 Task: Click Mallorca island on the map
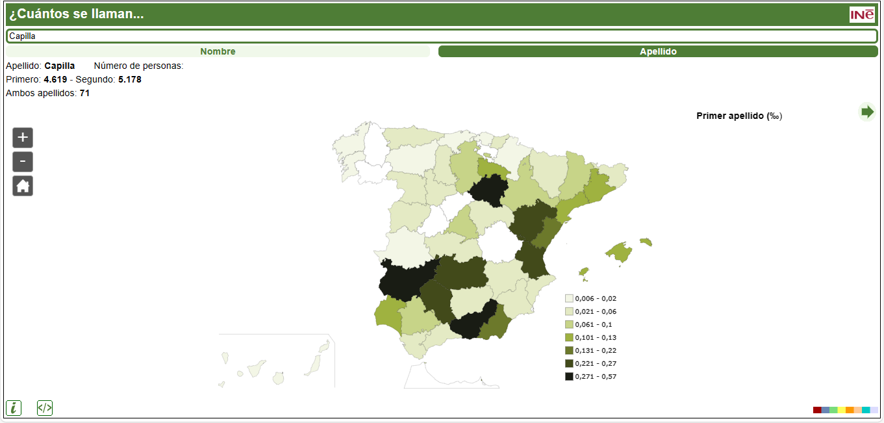tap(619, 252)
